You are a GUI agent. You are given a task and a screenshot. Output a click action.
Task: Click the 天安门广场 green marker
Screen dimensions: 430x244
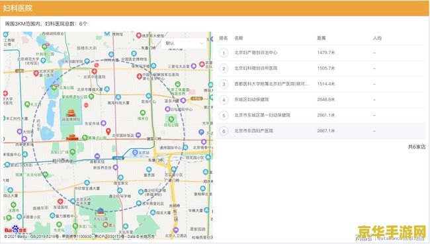pyautogui.click(x=72, y=151)
